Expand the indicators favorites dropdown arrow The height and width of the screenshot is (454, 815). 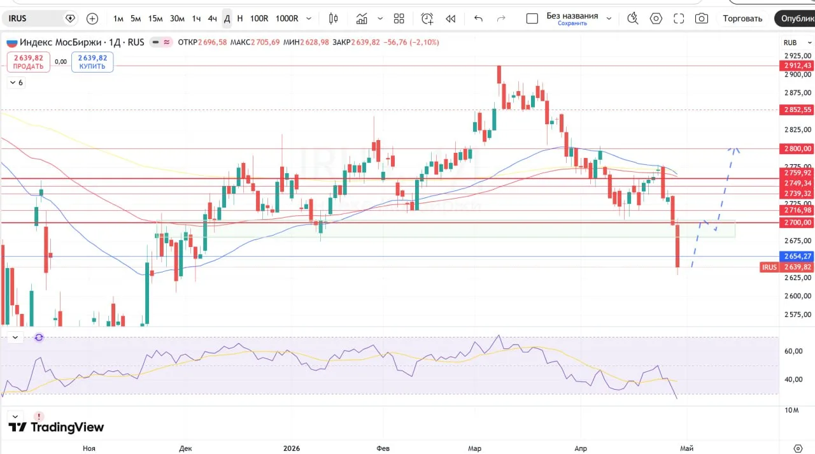(x=381, y=18)
